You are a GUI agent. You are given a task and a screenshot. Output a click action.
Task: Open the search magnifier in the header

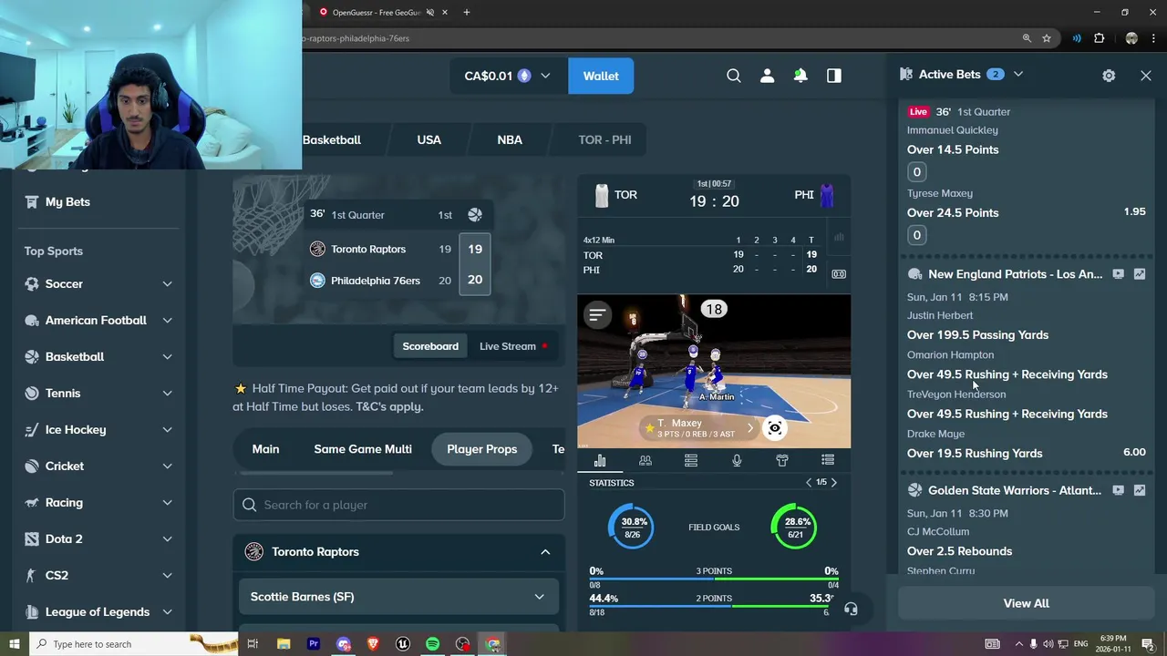(734, 76)
